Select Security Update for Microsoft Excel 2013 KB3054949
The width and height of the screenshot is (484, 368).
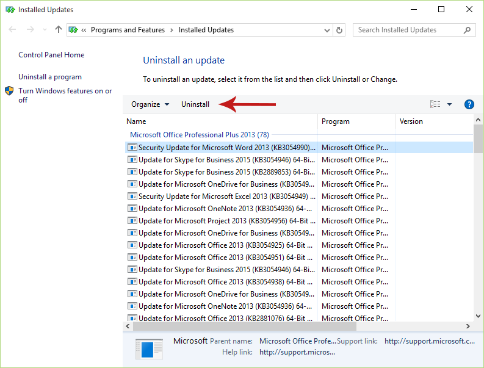point(299,197)
